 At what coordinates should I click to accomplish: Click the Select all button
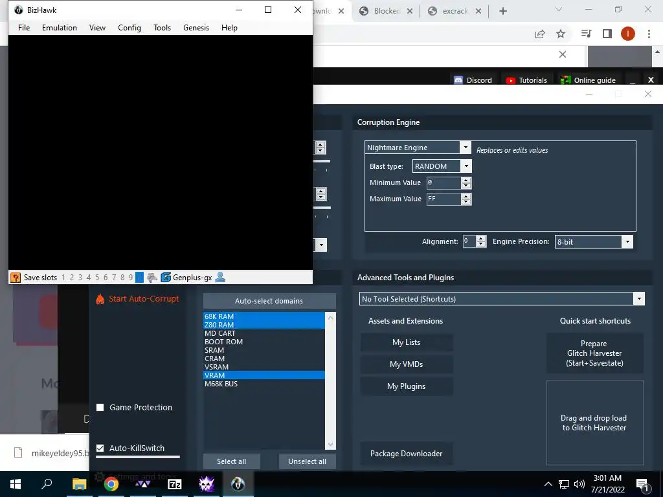coord(232,461)
